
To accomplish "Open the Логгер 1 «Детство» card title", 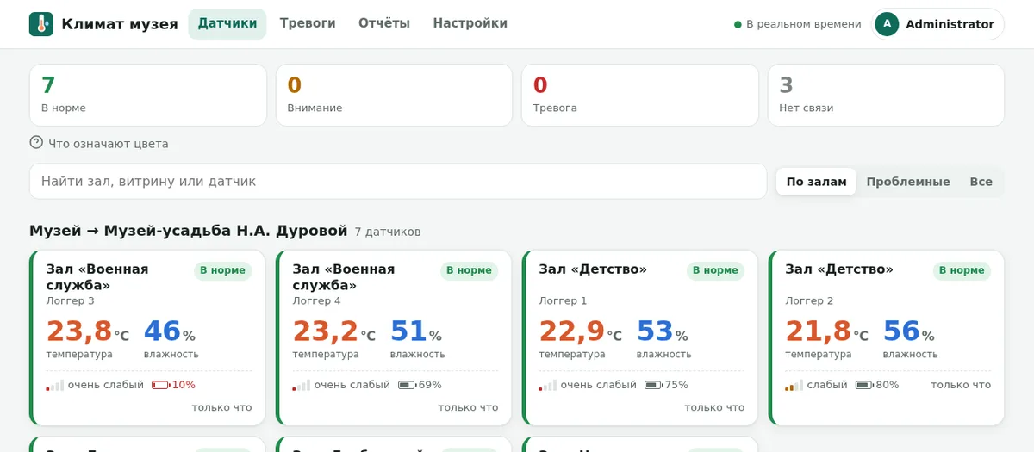I will tap(593, 269).
